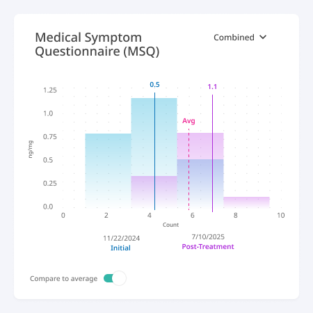Select the Post-Treatment legend label

click(208, 246)
